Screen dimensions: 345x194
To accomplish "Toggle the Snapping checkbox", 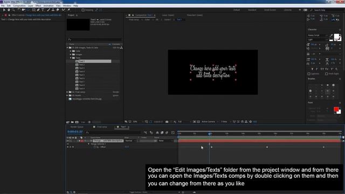I will pos(83,10).
